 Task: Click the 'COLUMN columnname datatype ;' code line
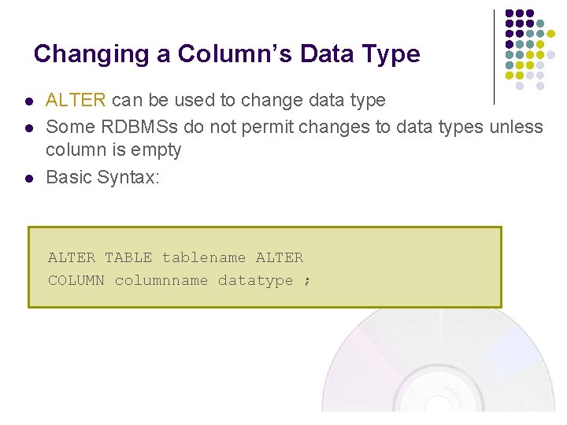180,280
